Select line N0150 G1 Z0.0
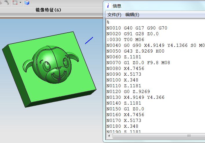Screen dimensions: 205x143 click(125, 109)
